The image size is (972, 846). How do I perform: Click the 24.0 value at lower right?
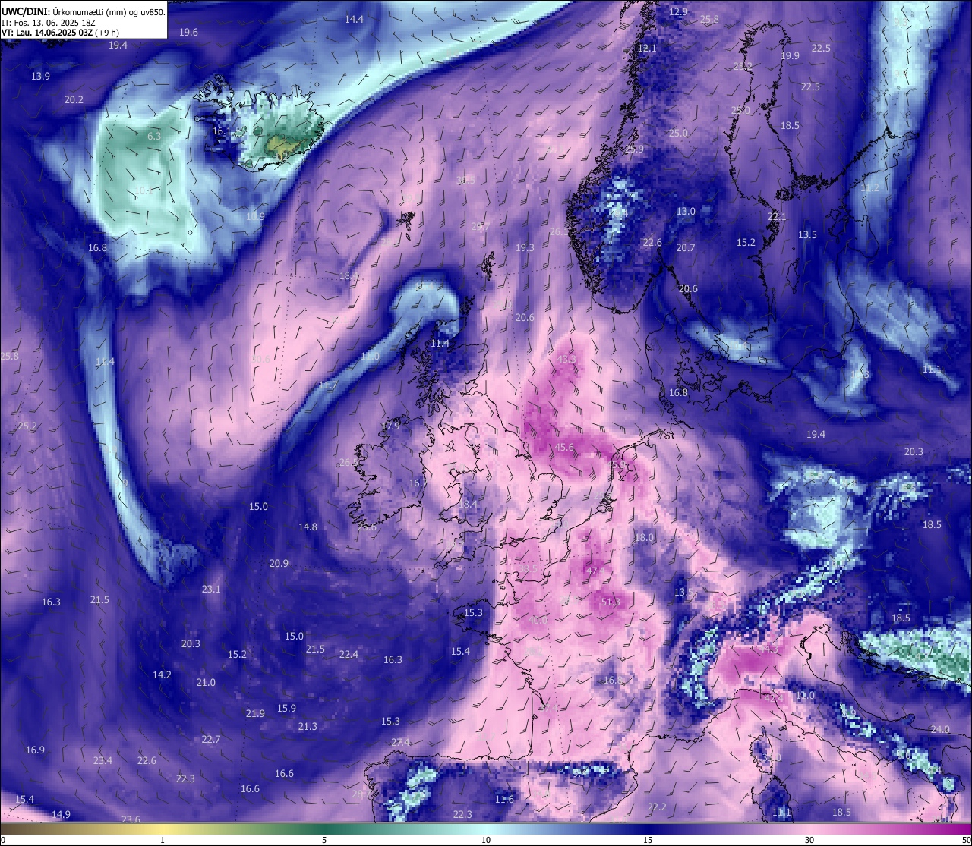click(940, 729)
